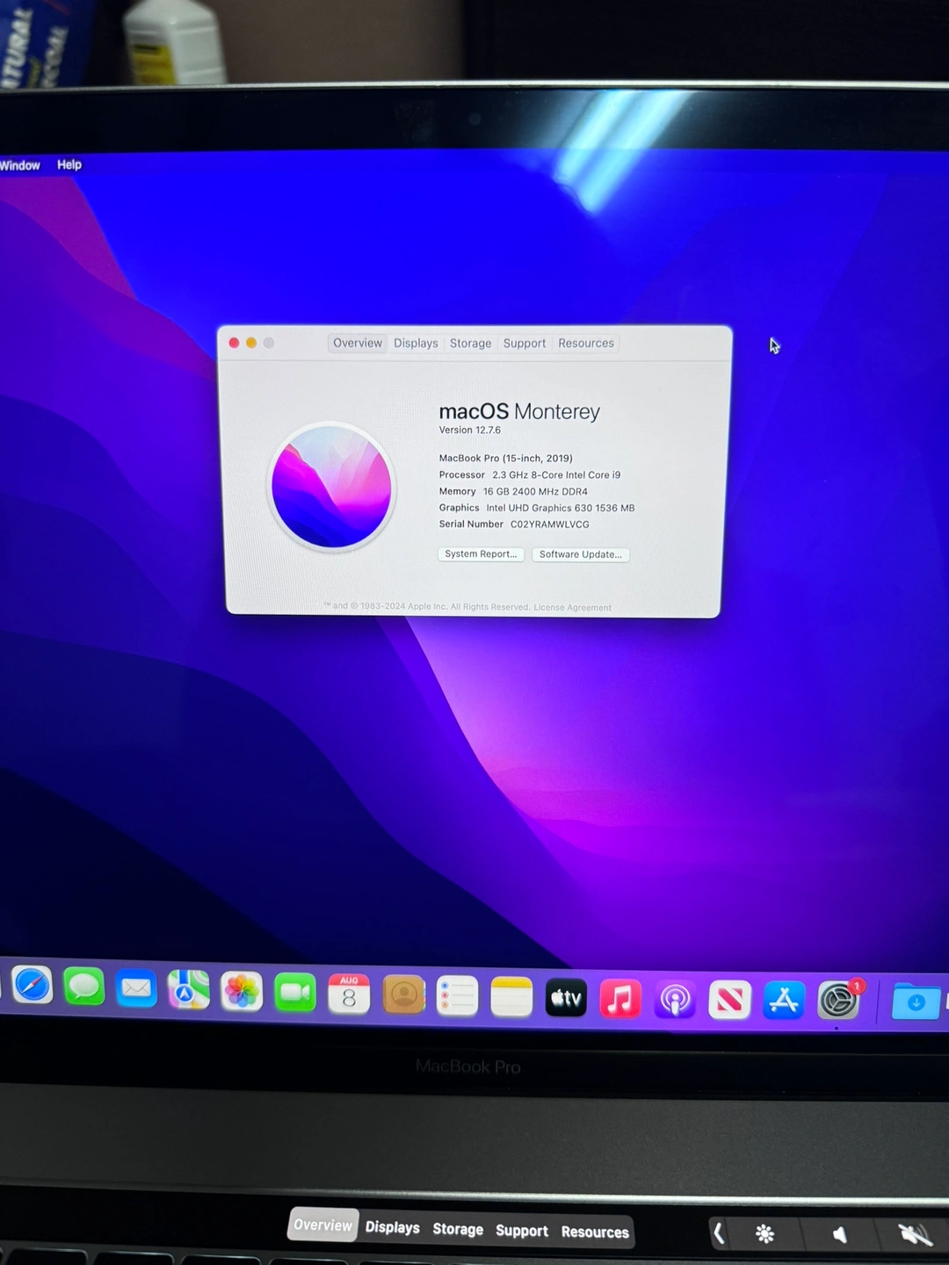Select the Support tab
Viewport: 949px width, 1265px height.
[x=525, y=343]
